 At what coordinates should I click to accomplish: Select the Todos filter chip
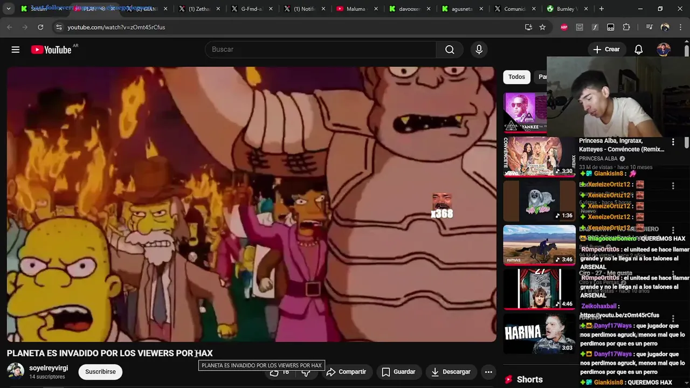tap(516, 77)
